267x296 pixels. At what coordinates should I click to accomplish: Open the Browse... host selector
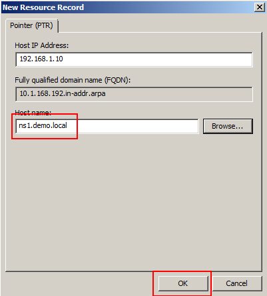[228, 126]
